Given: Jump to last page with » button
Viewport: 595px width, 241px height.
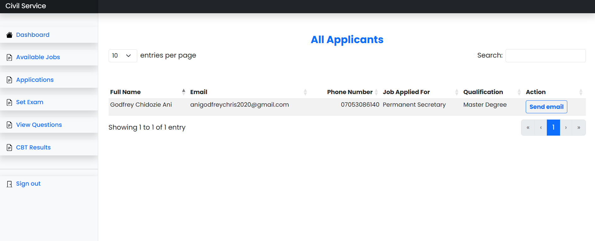Looking at the screenshot, I should point(579,127).
